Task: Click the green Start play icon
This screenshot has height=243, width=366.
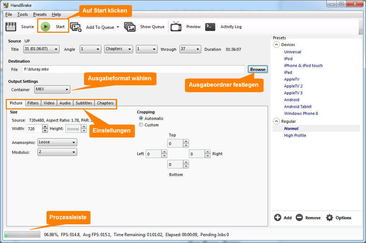Action: click(45, 27)
